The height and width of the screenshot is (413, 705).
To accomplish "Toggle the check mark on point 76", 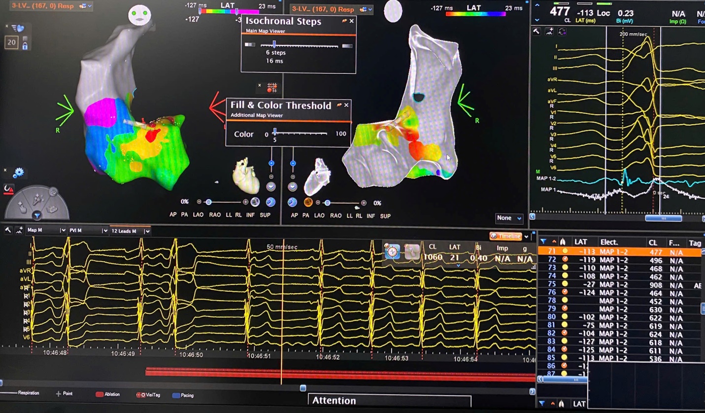I will (565, 293).
